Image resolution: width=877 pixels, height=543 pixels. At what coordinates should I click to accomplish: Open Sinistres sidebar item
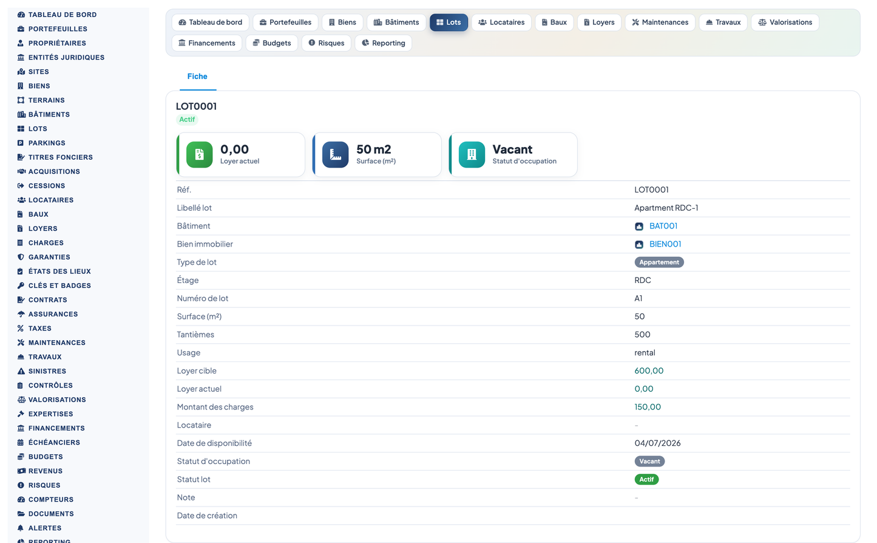coord(42,371)
